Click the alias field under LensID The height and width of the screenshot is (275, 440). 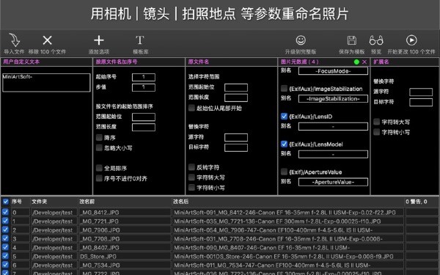333,127
